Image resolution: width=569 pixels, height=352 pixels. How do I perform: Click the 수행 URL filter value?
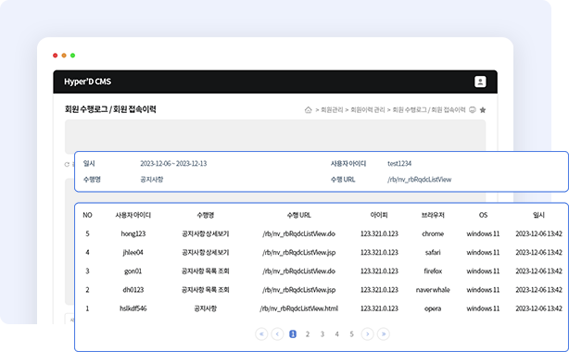pyautogui.click(x=419, y=180)
